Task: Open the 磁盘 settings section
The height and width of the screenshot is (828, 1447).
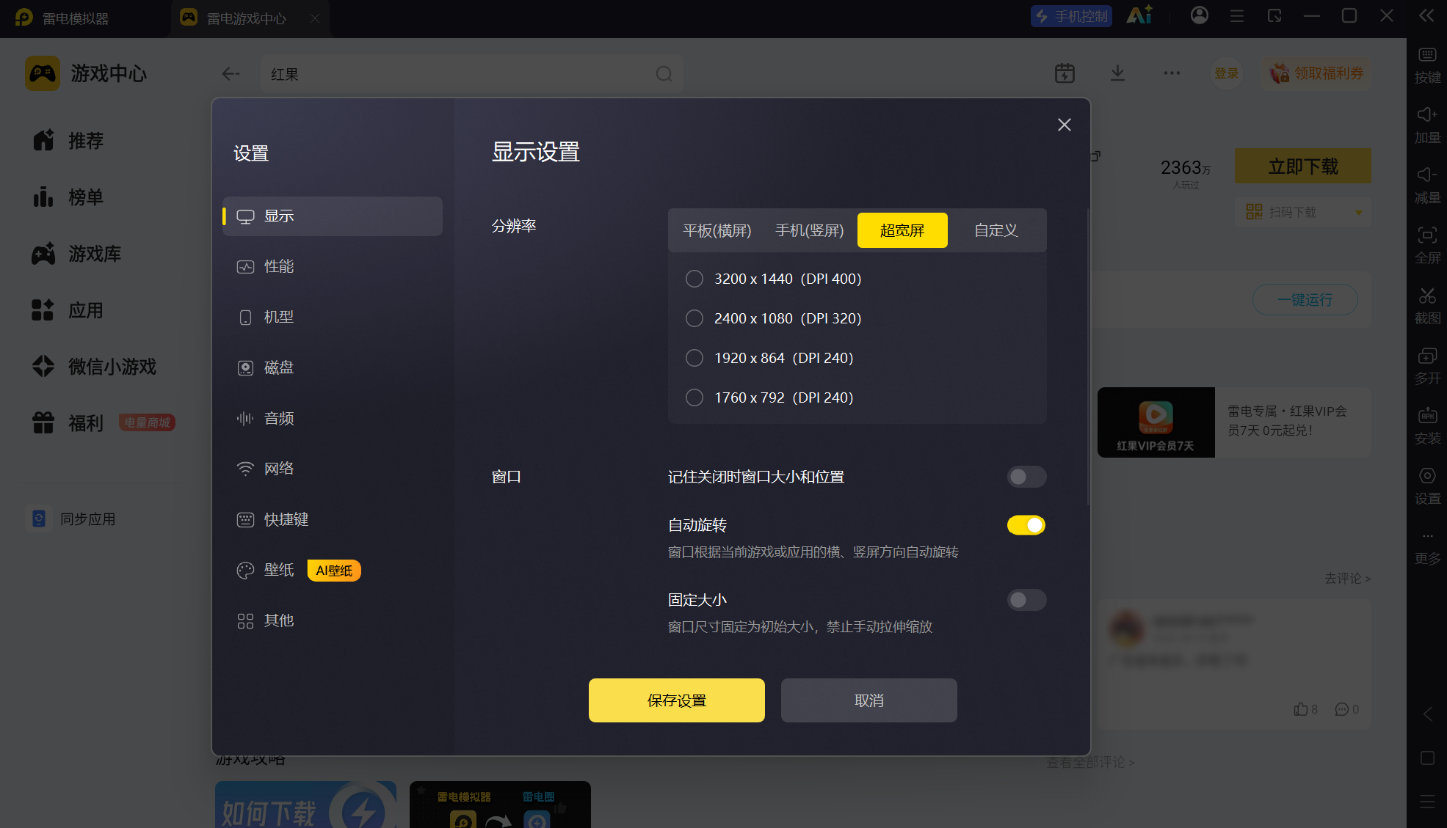Action: (x=333, y=367)
